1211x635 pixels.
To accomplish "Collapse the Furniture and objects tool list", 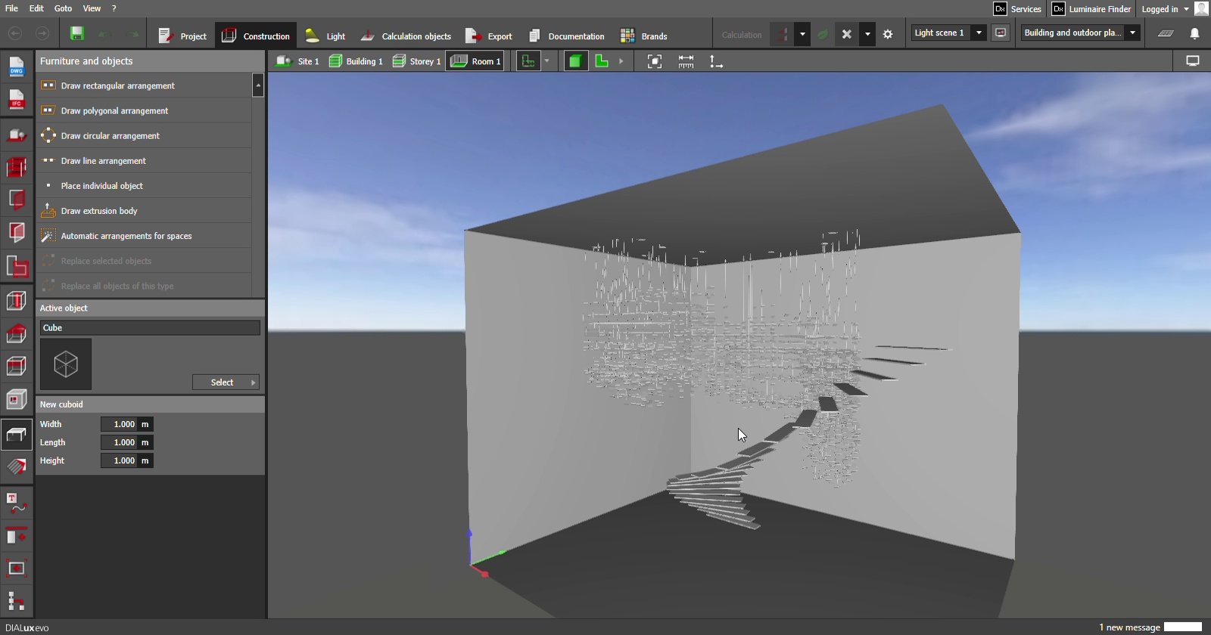I will coord(258,85).
